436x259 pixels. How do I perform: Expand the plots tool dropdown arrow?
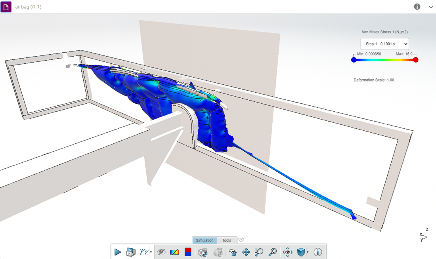(151, 253)
